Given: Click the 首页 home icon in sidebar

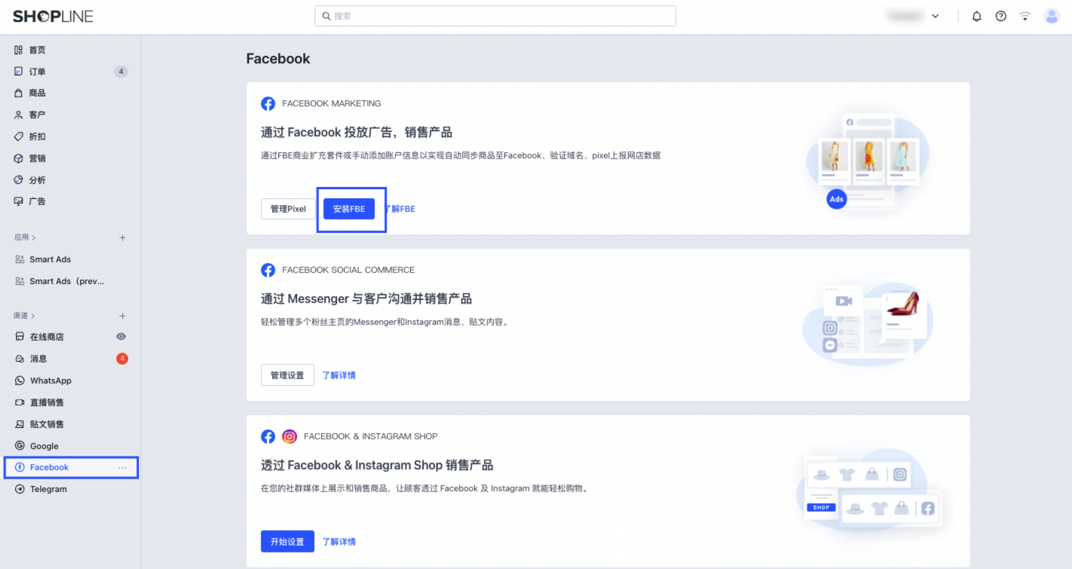Looking at the screenshot, I should (19, 50).
